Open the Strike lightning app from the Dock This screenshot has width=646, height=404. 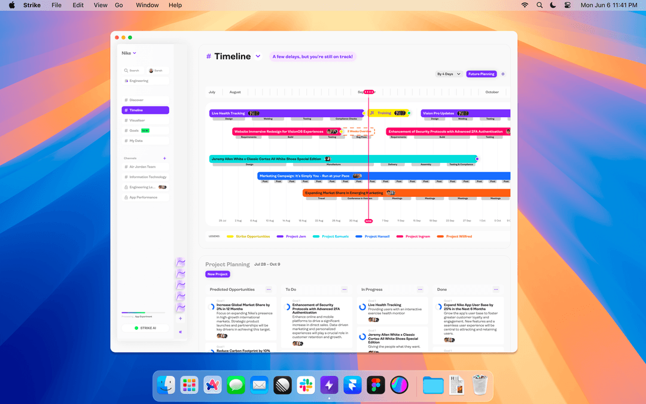[x=329, y=385]
